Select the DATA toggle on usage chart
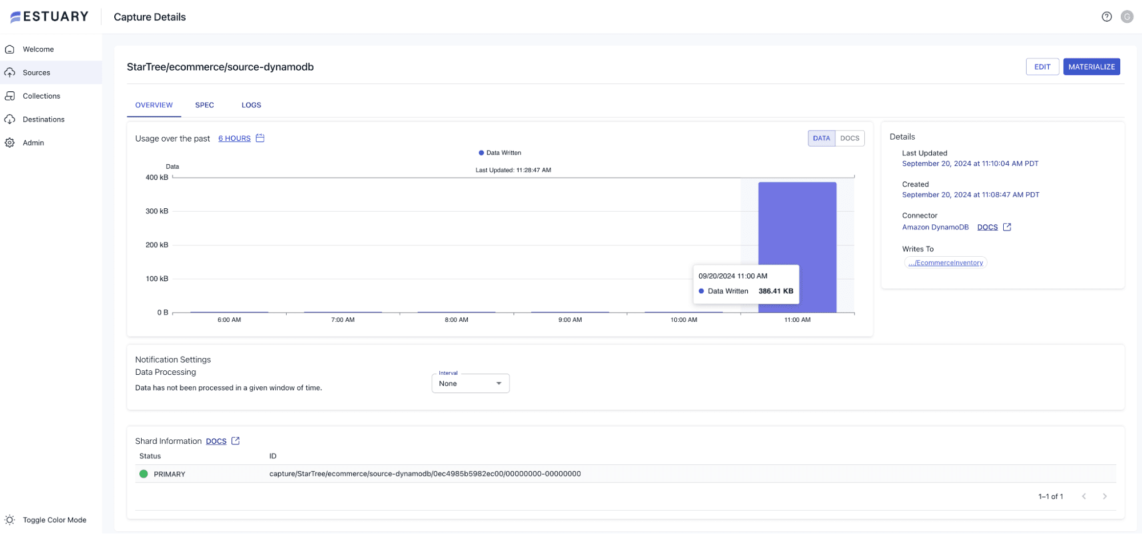 point(821,138)
